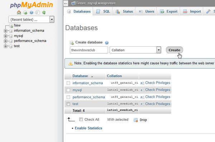Click the New database icon in tree

coord(11,26)
